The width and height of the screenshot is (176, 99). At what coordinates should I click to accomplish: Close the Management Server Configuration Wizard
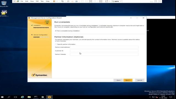(143, 18)
